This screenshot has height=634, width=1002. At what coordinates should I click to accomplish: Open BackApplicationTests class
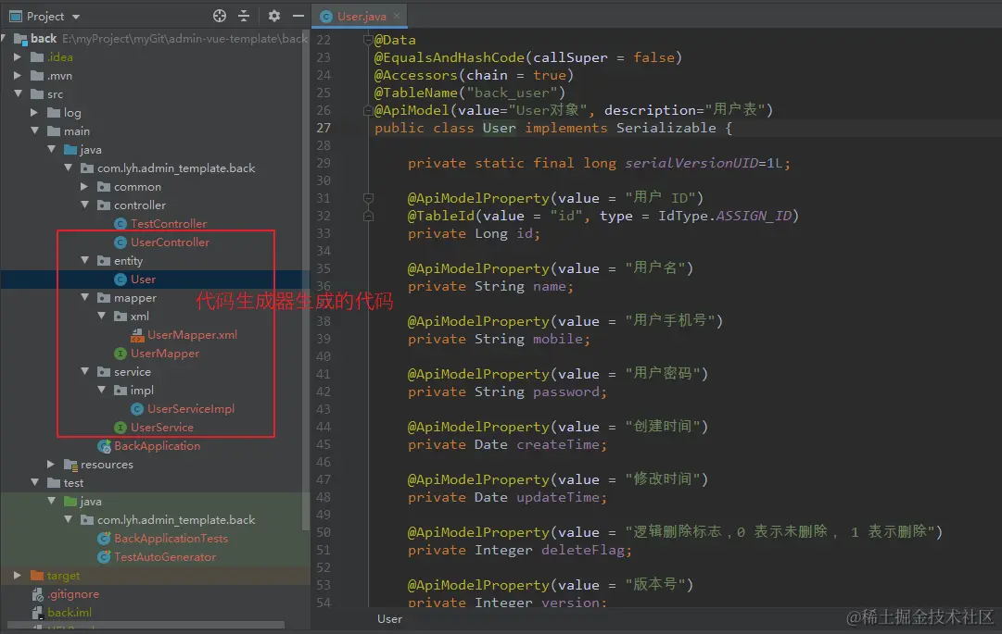tap(171, 538)
